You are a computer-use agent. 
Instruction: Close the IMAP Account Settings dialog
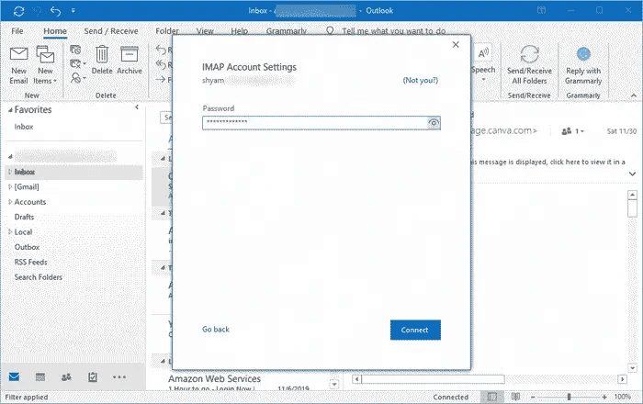(x=456, y=45)
